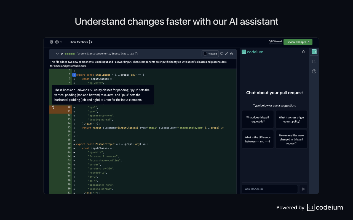
Task: Click the comment bubble icon in the file header
Action: 222,54
